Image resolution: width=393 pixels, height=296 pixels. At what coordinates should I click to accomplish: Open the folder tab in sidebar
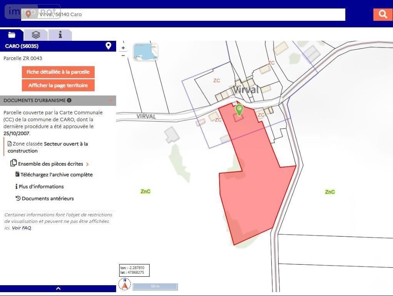(x=12, y=35)
